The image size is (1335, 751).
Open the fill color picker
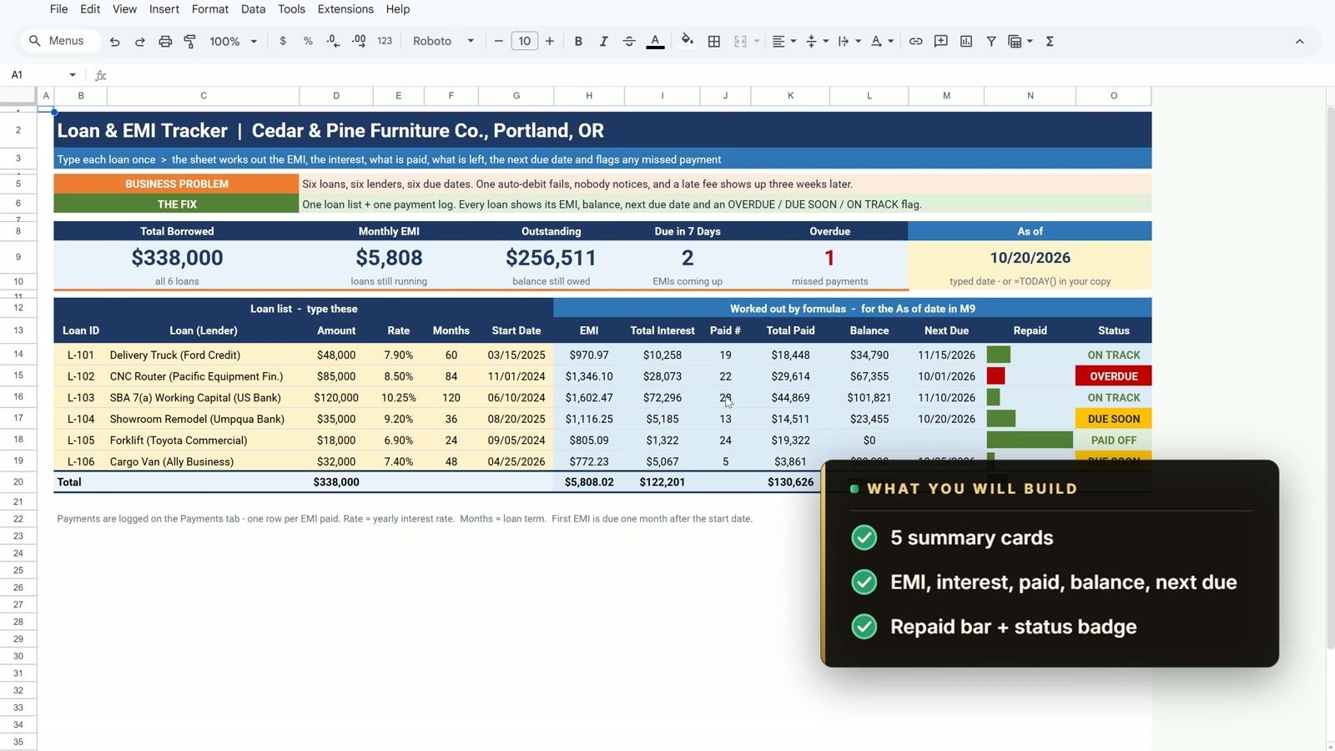coord(687,41)
